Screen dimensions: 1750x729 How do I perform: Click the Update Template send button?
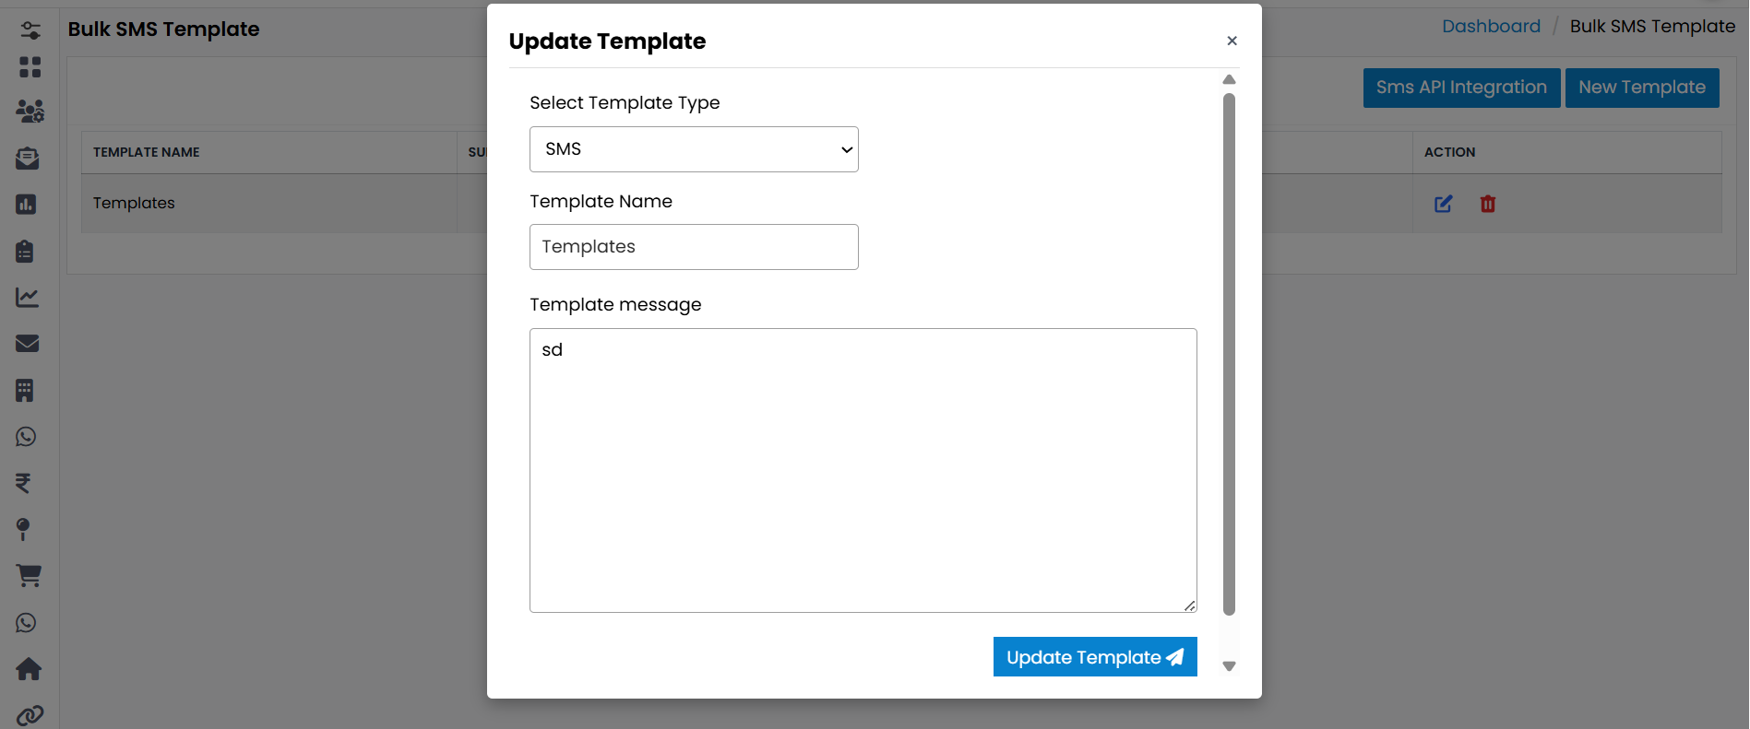pos(1095,657)
